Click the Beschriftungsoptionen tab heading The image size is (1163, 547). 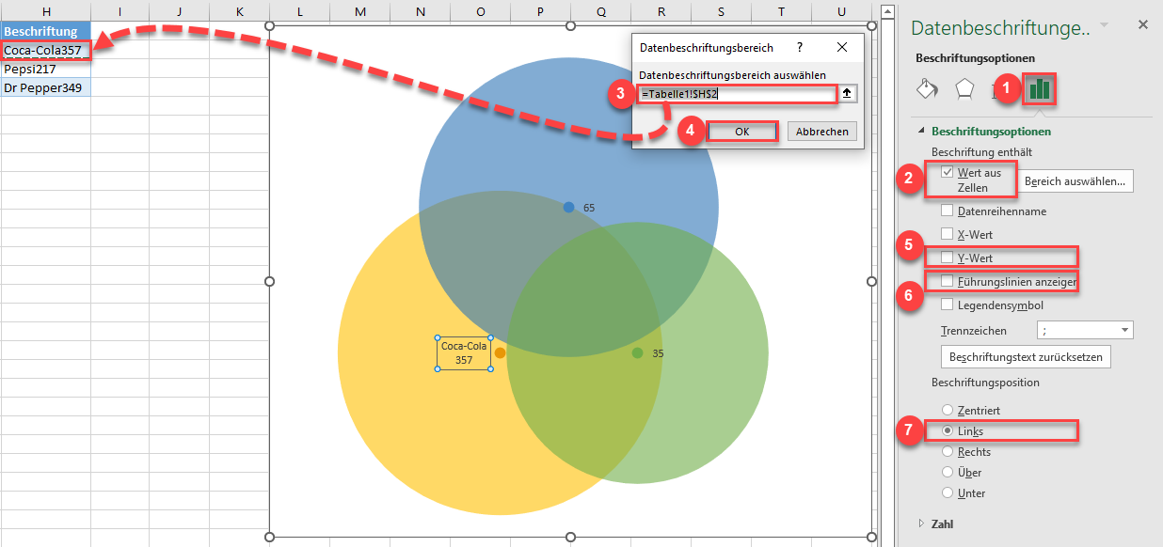pyautogui.click(x=975, y=57)
